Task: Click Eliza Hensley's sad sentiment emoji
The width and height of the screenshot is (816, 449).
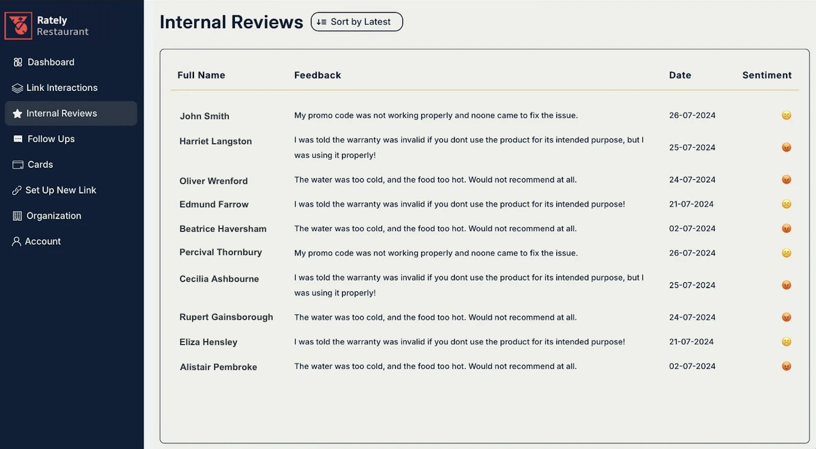Action: click(786, 342)
